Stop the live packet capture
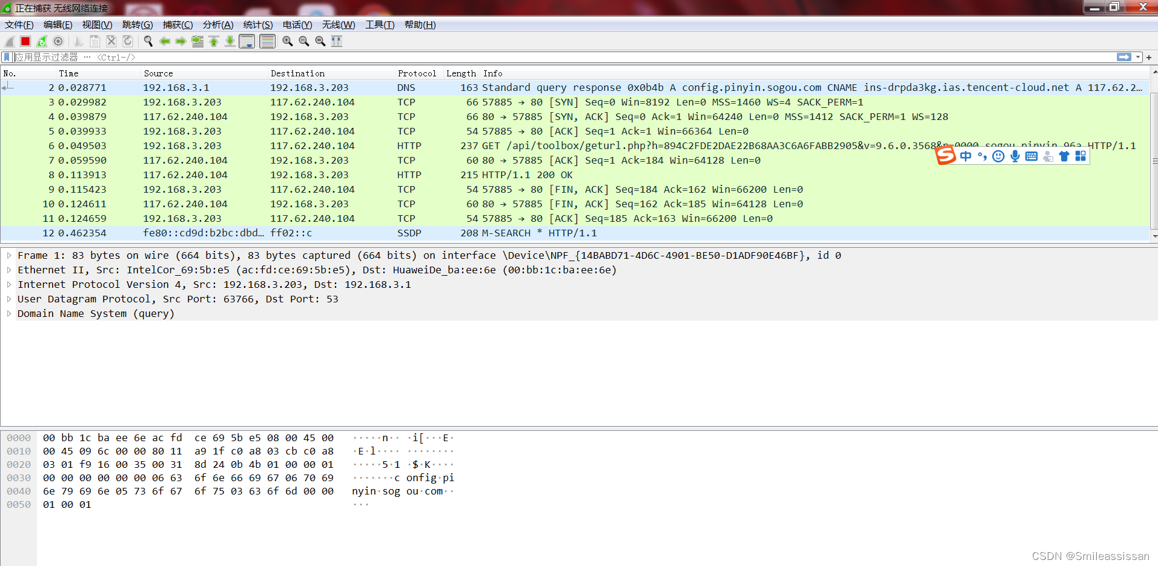The height and width of the screenshot is (566, 1158). 26,41
